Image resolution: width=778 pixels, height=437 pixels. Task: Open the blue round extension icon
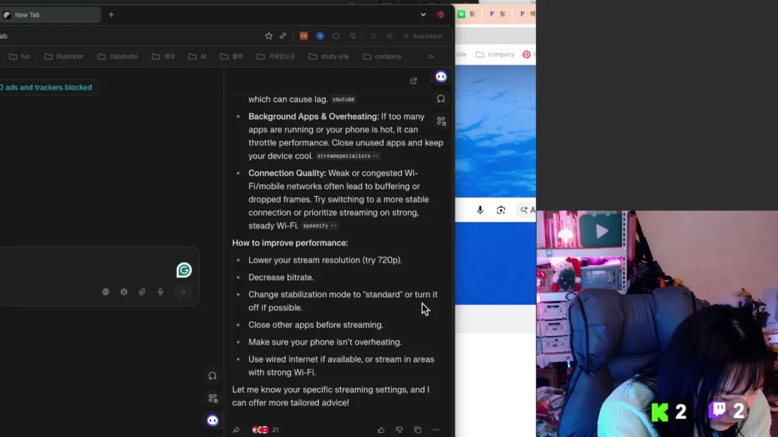[320, 36]
